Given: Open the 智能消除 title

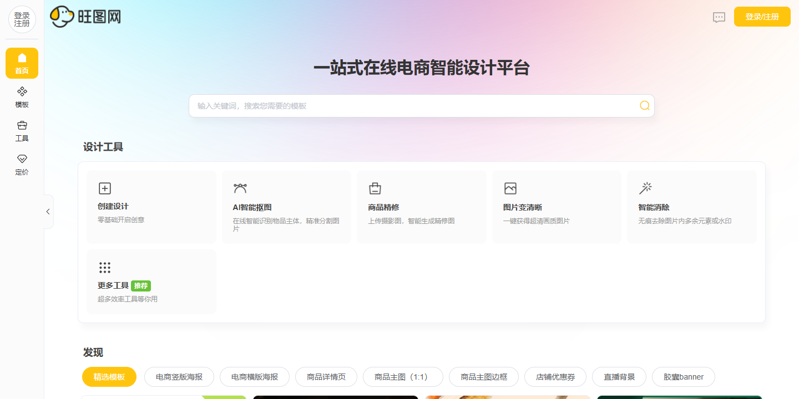Looking at the screenshot, I should coord(654,207).
